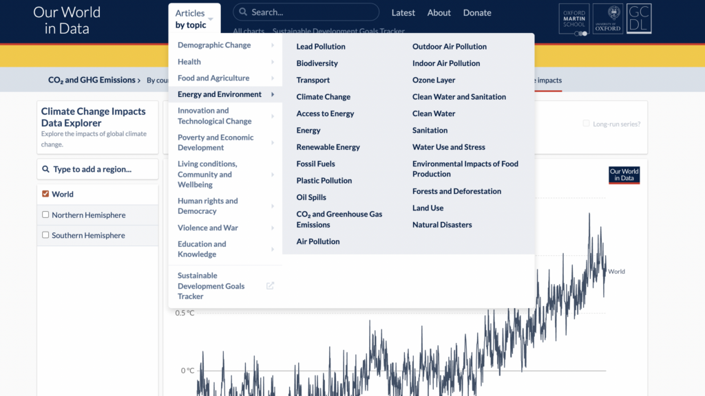
Task: Open the Land Use article
Action: 428,208
